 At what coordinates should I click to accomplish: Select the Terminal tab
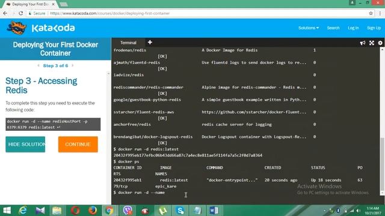[128, 43]
